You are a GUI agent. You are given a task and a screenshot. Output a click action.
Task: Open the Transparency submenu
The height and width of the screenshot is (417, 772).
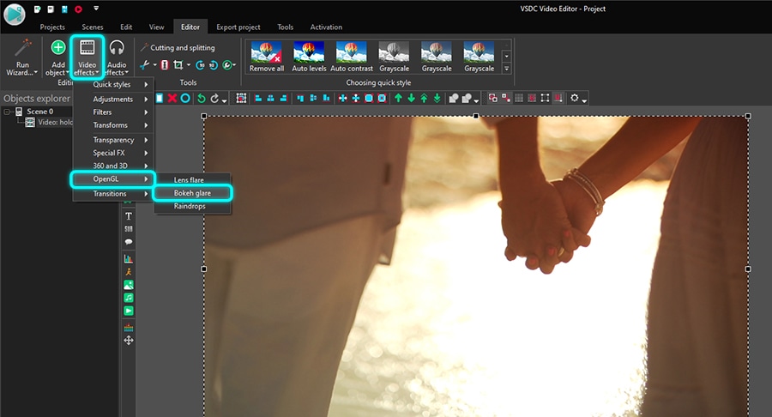(x=115, y=140)
